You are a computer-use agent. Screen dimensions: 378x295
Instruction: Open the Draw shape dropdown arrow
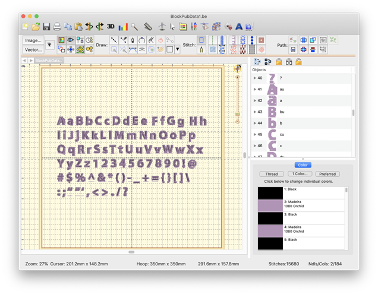point(178,49)
